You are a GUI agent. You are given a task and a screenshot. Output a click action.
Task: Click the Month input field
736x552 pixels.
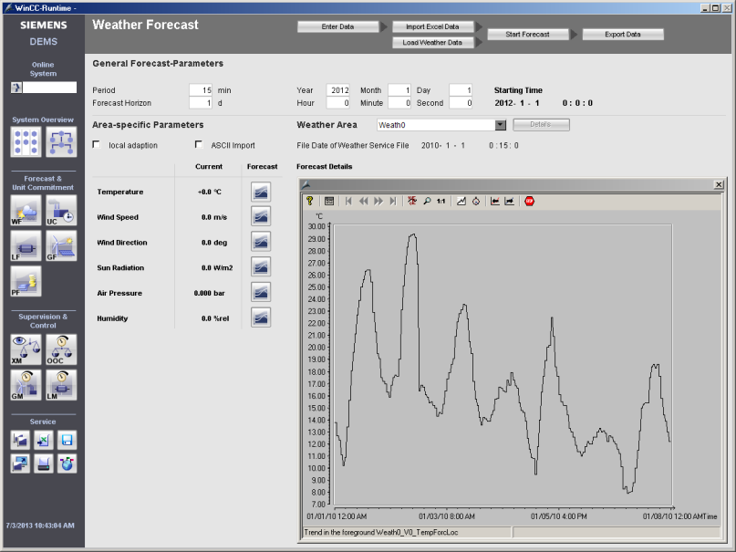(x=399, y=90)
